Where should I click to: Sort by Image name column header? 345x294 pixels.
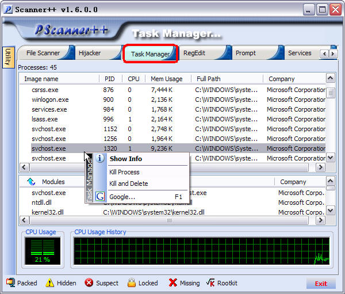pos(59,79)
